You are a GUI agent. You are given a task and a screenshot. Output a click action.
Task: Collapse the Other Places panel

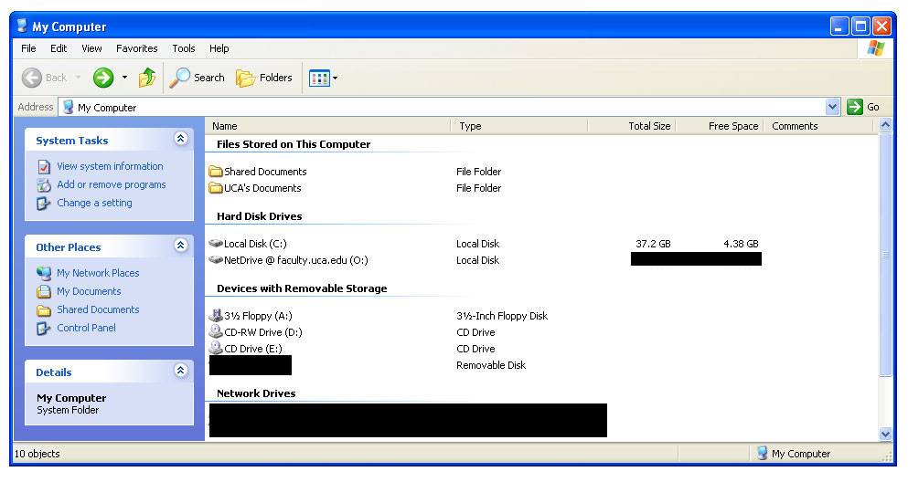[181, 245]
